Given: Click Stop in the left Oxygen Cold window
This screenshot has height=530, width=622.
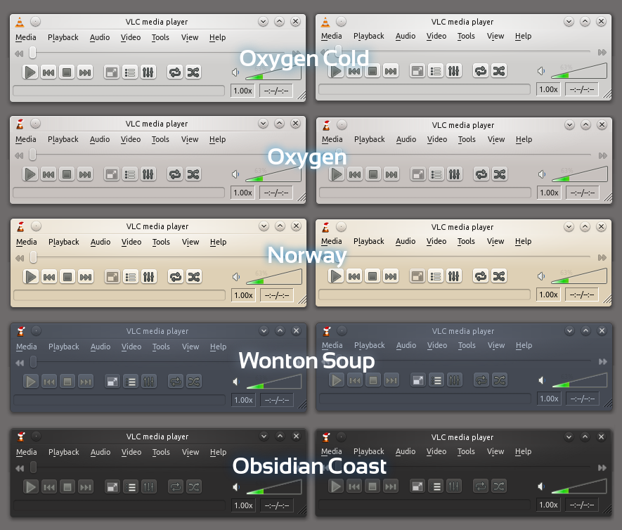Looking at the screenshot, I should point(67,72).
